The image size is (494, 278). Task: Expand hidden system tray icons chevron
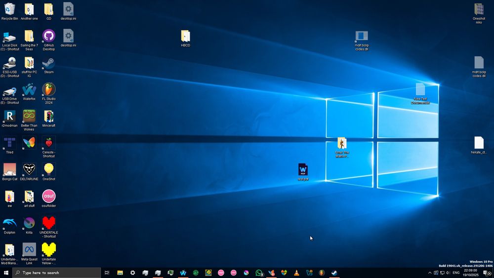(x=430, y=273)
